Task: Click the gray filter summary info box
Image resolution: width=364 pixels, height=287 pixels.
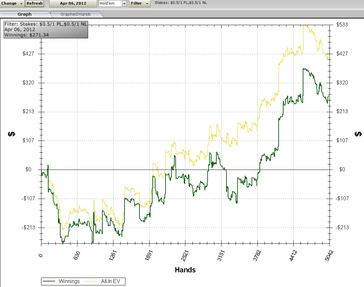Action: [x=46, y=29]
